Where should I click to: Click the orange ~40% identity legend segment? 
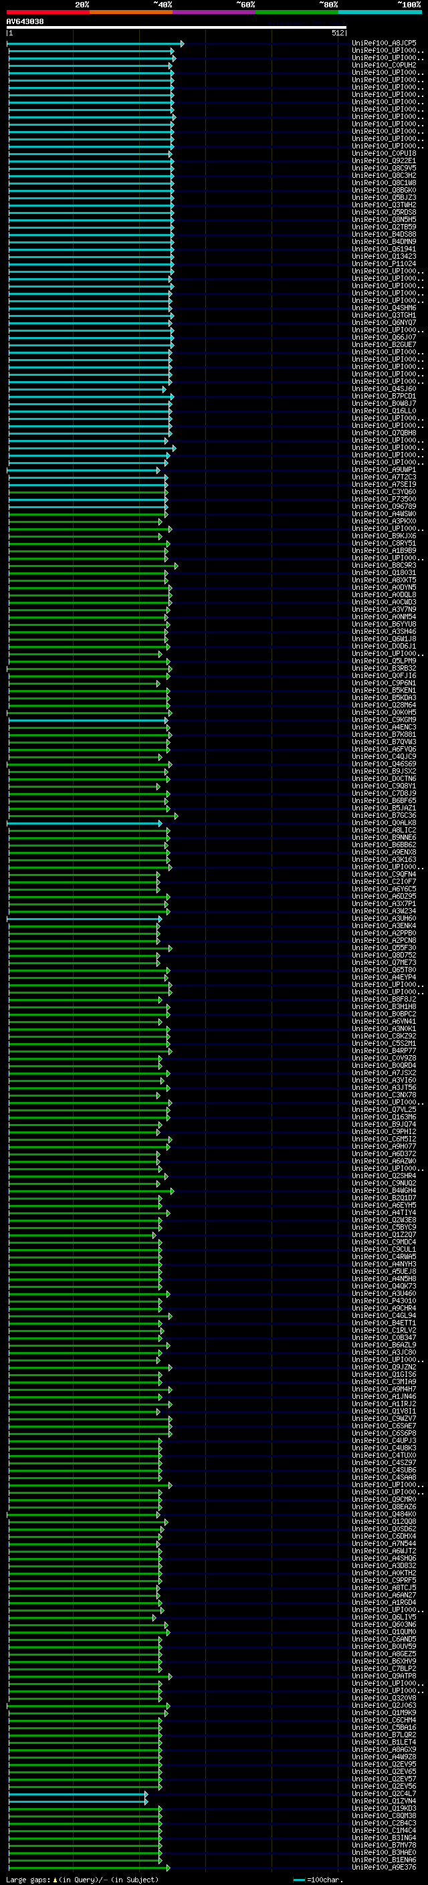131,12
